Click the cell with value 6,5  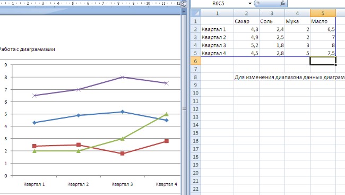click(x=323, y=29)
